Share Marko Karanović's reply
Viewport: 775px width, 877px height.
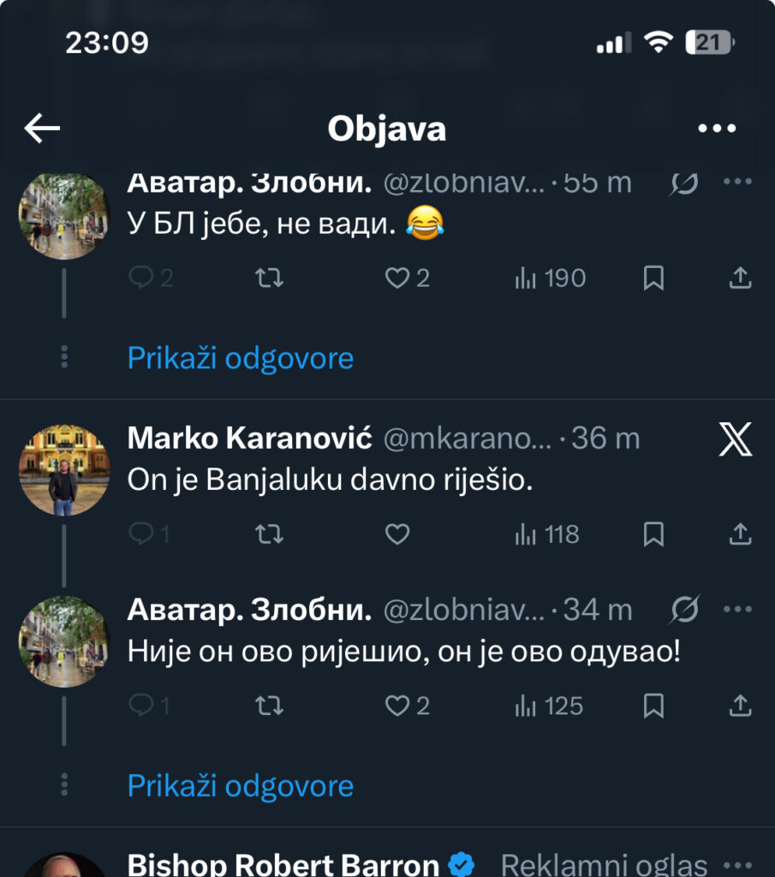[x=740, y=534]
